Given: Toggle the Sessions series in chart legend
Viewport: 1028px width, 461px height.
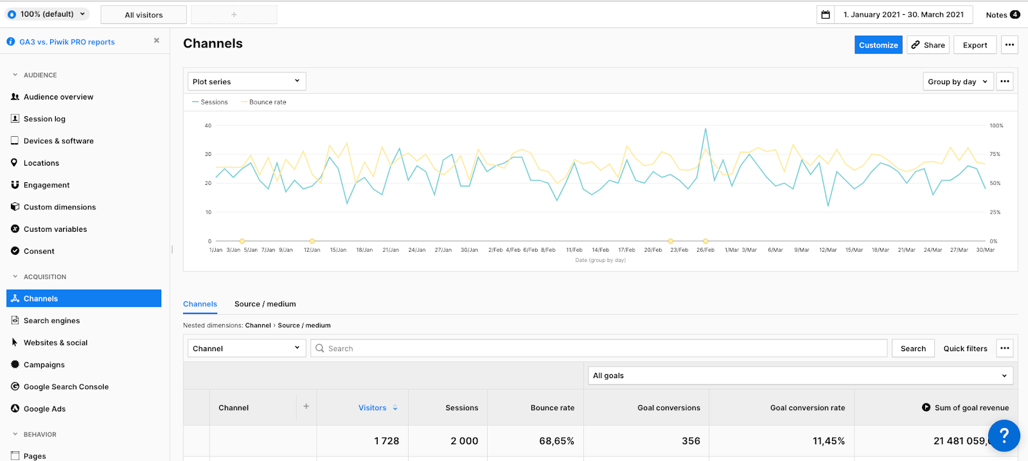Looking at the screenshot, I should point(210,102).
